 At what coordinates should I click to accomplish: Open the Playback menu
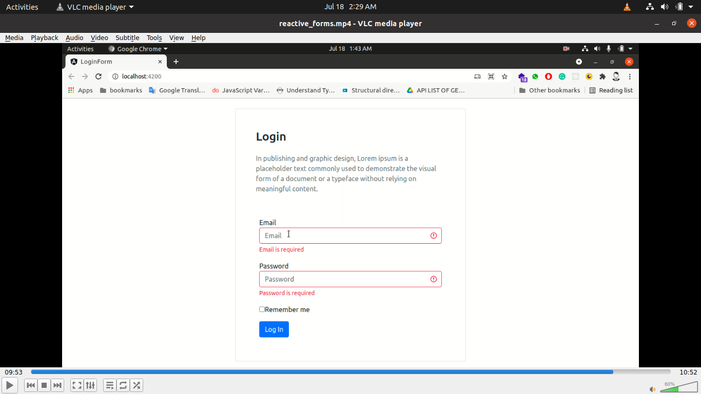pos(45,37)
